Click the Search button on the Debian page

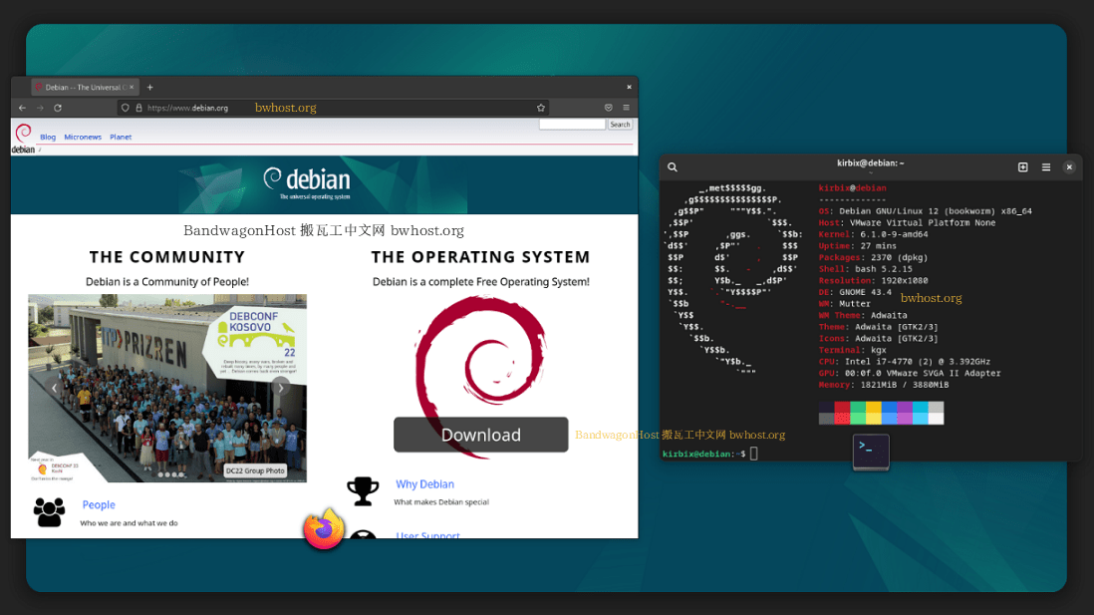pos(621,125)
